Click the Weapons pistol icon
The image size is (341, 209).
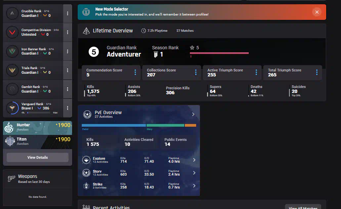pos(11,179)
